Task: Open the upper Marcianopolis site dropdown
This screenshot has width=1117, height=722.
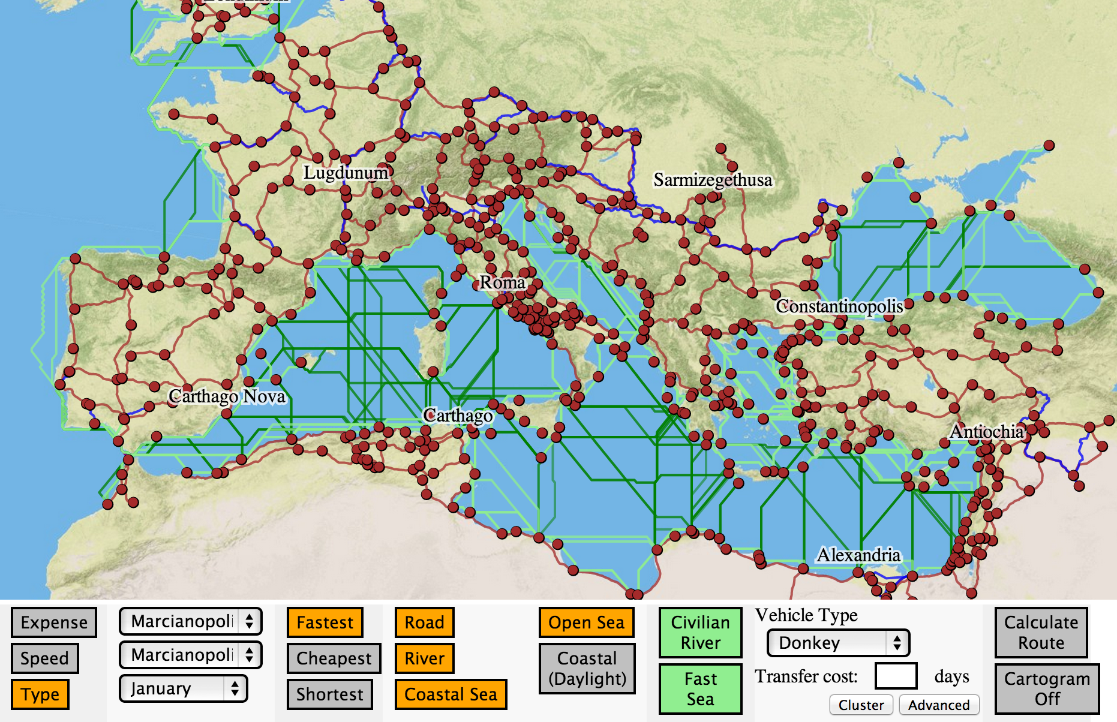Action: coord(191,621)
